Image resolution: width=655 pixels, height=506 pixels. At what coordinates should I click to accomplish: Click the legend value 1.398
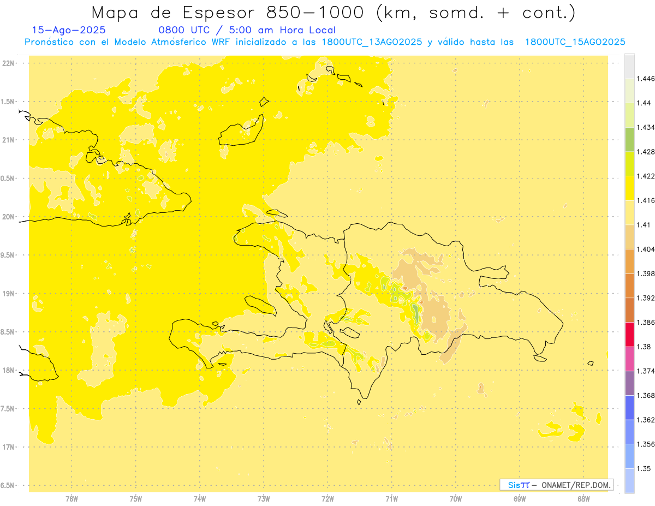pos(646,273)
